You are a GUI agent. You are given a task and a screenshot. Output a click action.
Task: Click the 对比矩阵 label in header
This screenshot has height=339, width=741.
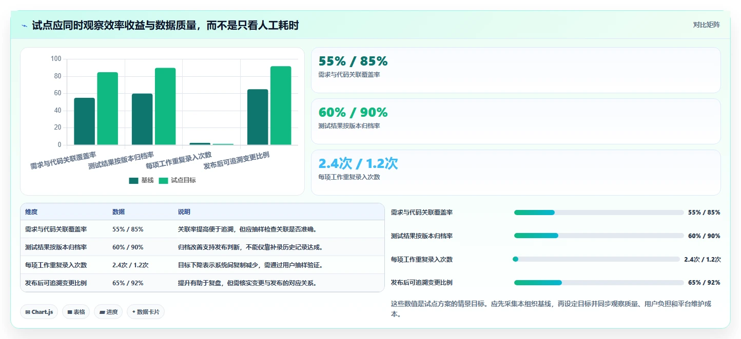click(706, 25)
